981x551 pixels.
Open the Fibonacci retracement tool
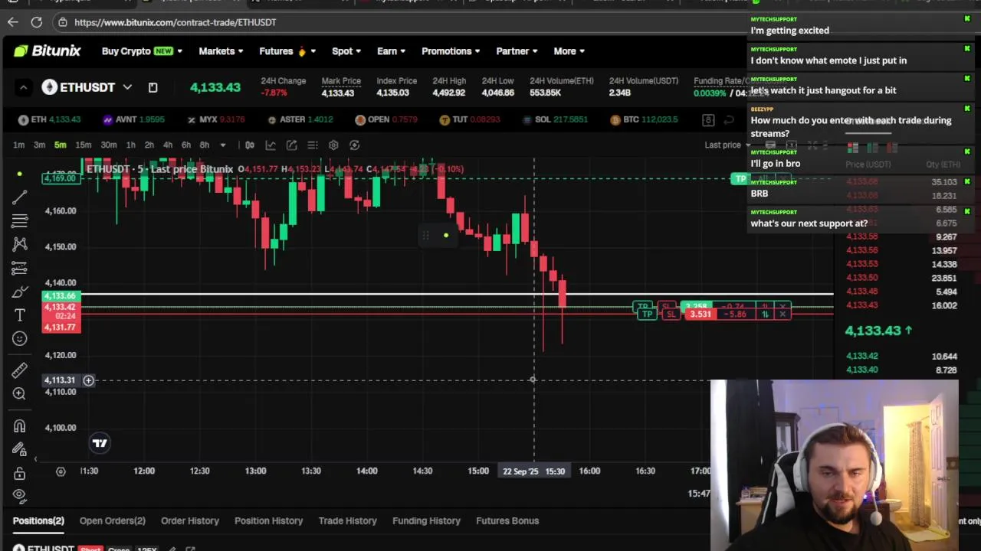[x=19, y=221]
